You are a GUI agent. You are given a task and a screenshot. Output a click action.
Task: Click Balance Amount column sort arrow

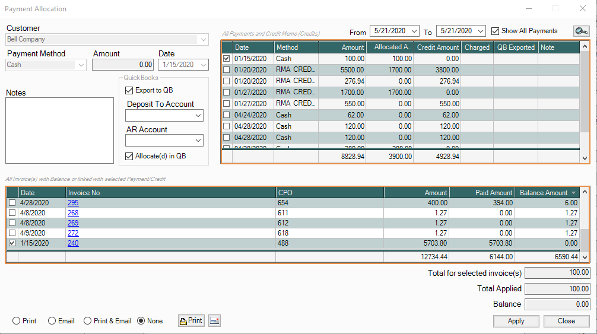(573, 193)
